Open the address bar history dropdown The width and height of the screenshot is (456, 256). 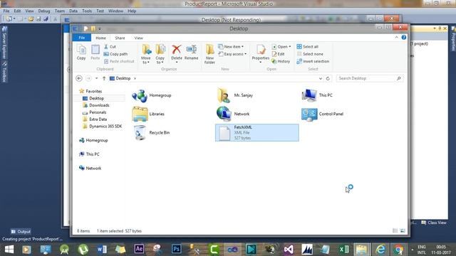coord(320,78)
